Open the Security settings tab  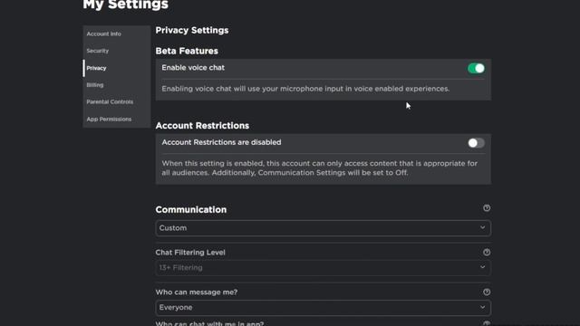(x=117, y=51)
